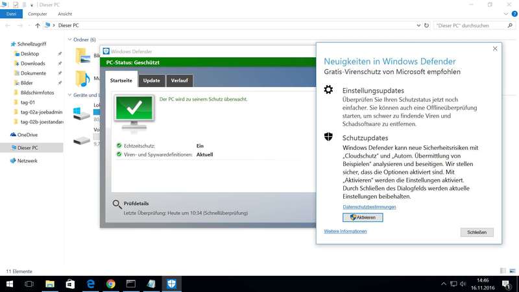
Task: Click the Explorer help question mark icon
Action: pyautogui.click(x=514, y=14)
